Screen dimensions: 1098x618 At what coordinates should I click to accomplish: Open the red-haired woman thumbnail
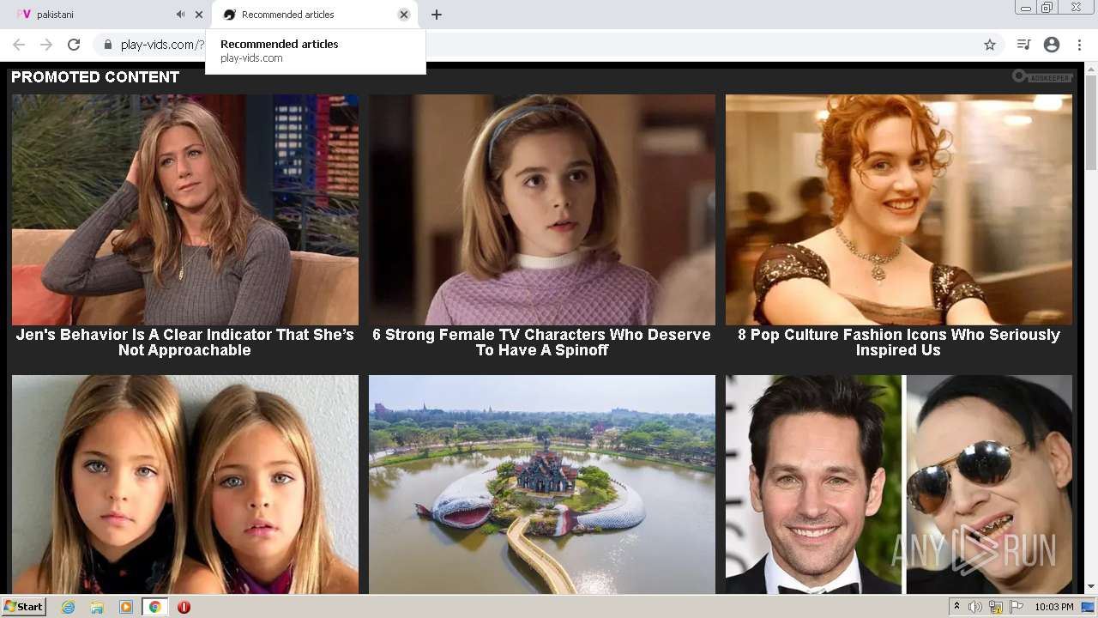pyautogui.click(x=899, y=209)
